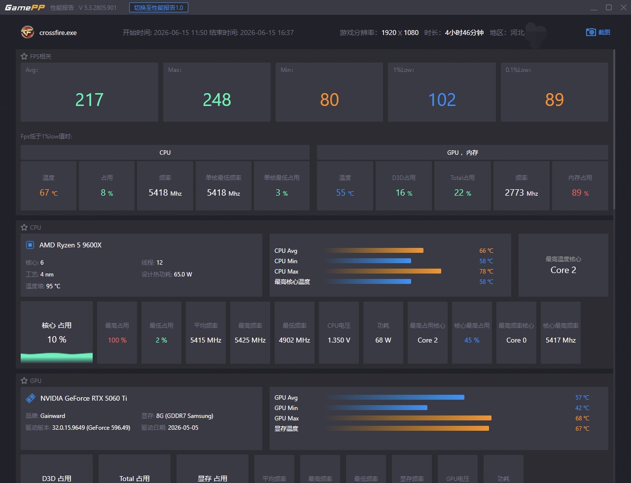Close the GamePP report window

622,7
